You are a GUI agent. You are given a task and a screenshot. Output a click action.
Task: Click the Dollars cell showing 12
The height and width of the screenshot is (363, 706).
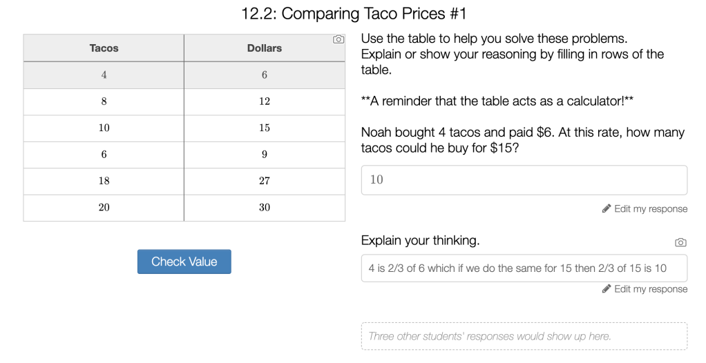click(265, 101)
